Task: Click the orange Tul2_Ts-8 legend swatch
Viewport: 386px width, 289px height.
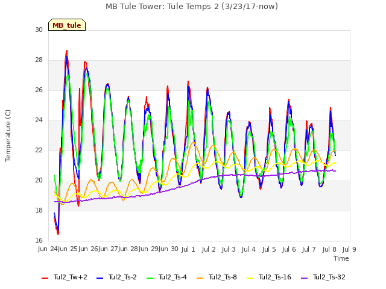Action: pos(200,278)
